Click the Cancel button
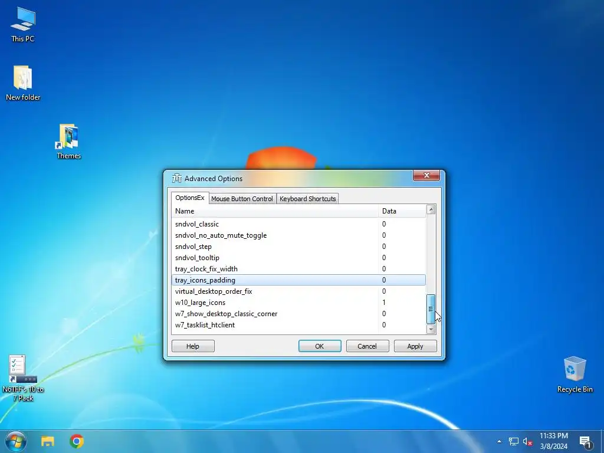The height and width of the screenshot is (453, 604). pos(367,346)
